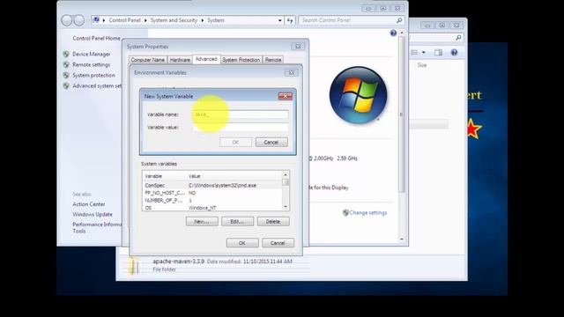This screenshot has height=317, width=564.
Task: Click Control Panel window scroll down arrow
Action: 402,239
